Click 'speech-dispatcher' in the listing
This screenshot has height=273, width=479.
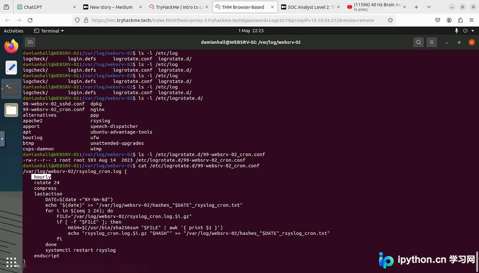[114, 126]
